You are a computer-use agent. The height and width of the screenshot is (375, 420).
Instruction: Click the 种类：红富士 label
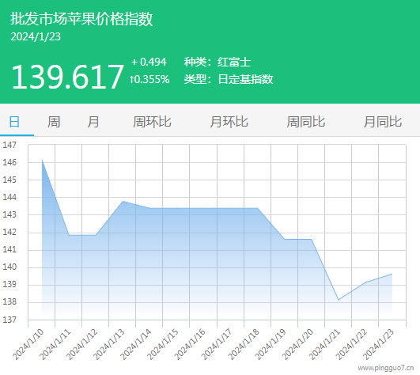[x=218, y=62]
